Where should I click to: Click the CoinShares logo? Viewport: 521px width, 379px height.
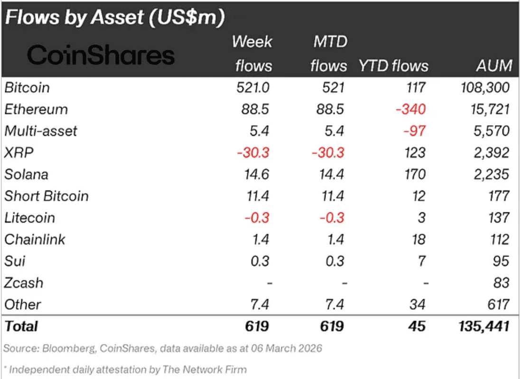click(x=101, y=56)
